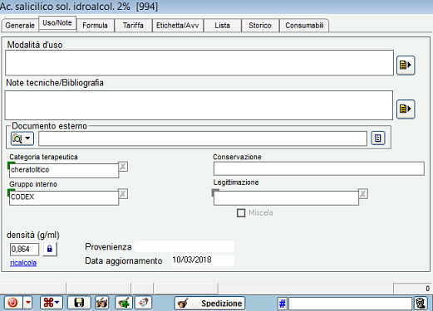The image size is (433, 311).
Task: Save using the floppy disk icon
Action: click(79, 303)
